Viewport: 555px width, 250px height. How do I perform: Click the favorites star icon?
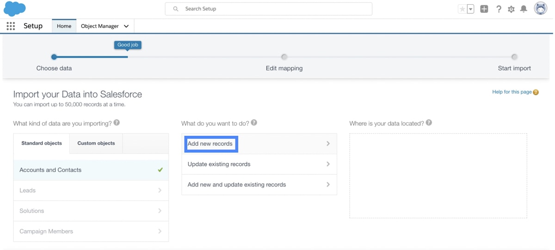(462, 9)
